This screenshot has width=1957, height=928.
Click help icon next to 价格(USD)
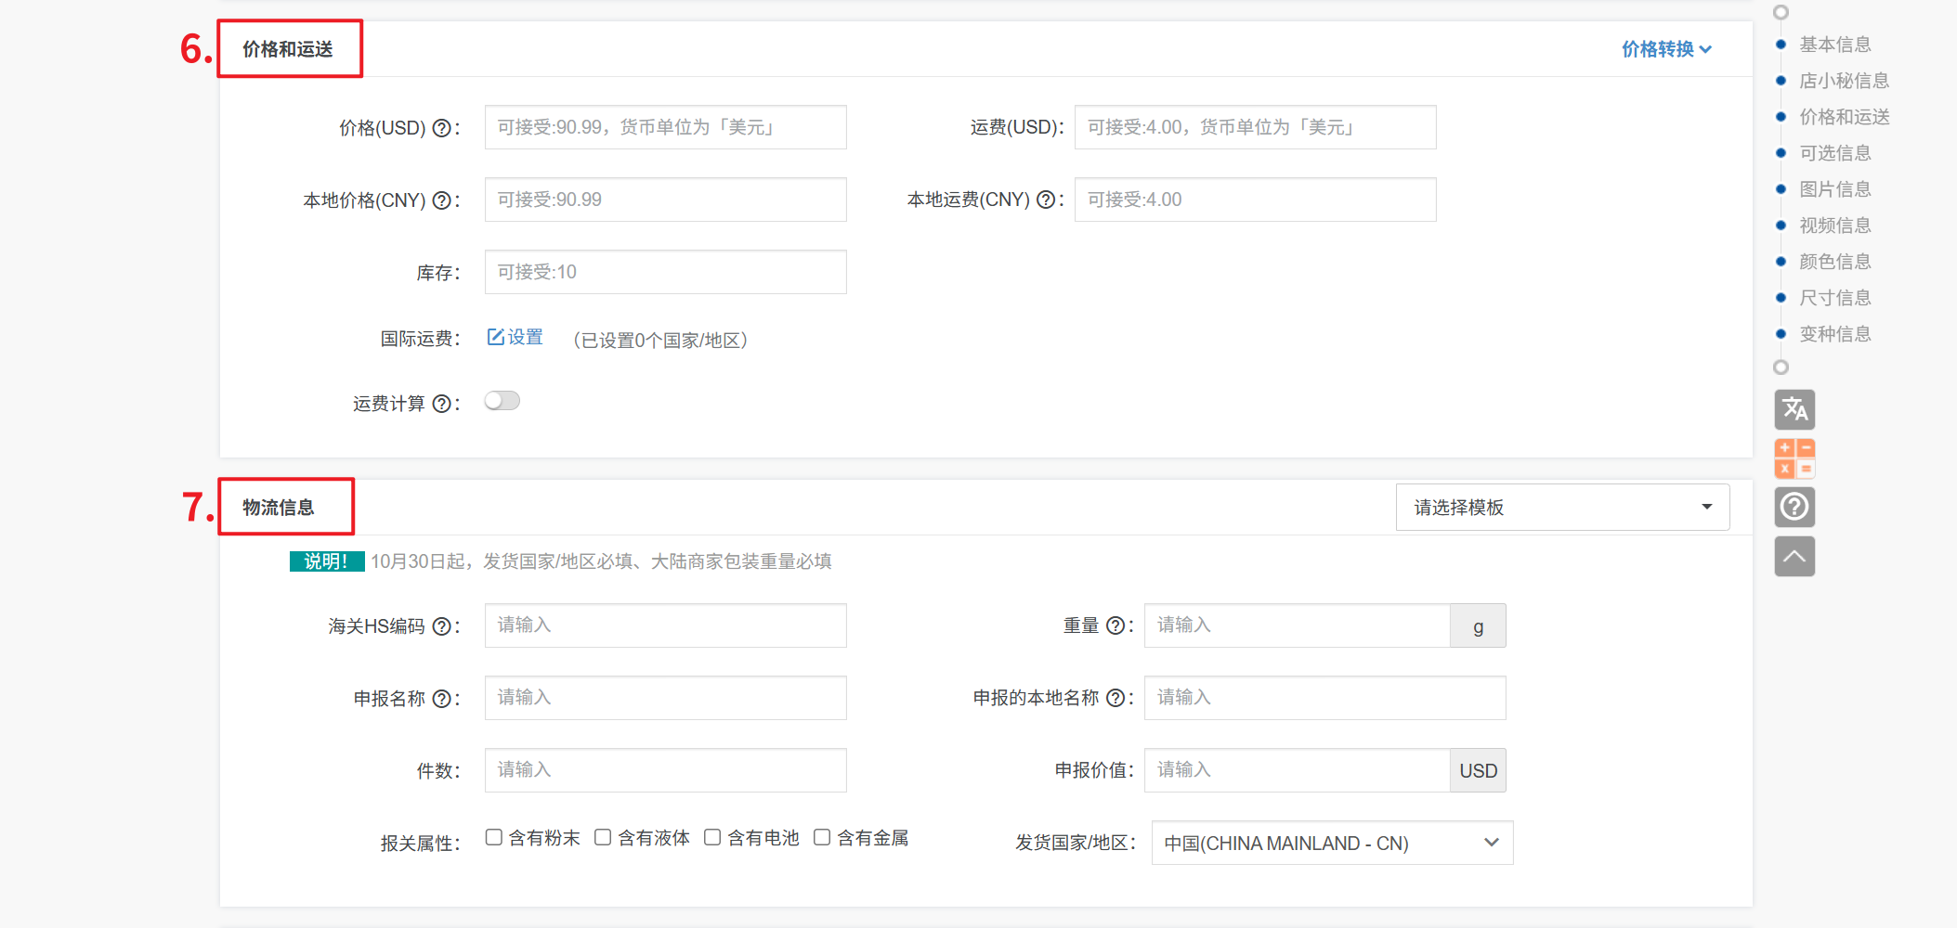[x=442, y=128]
